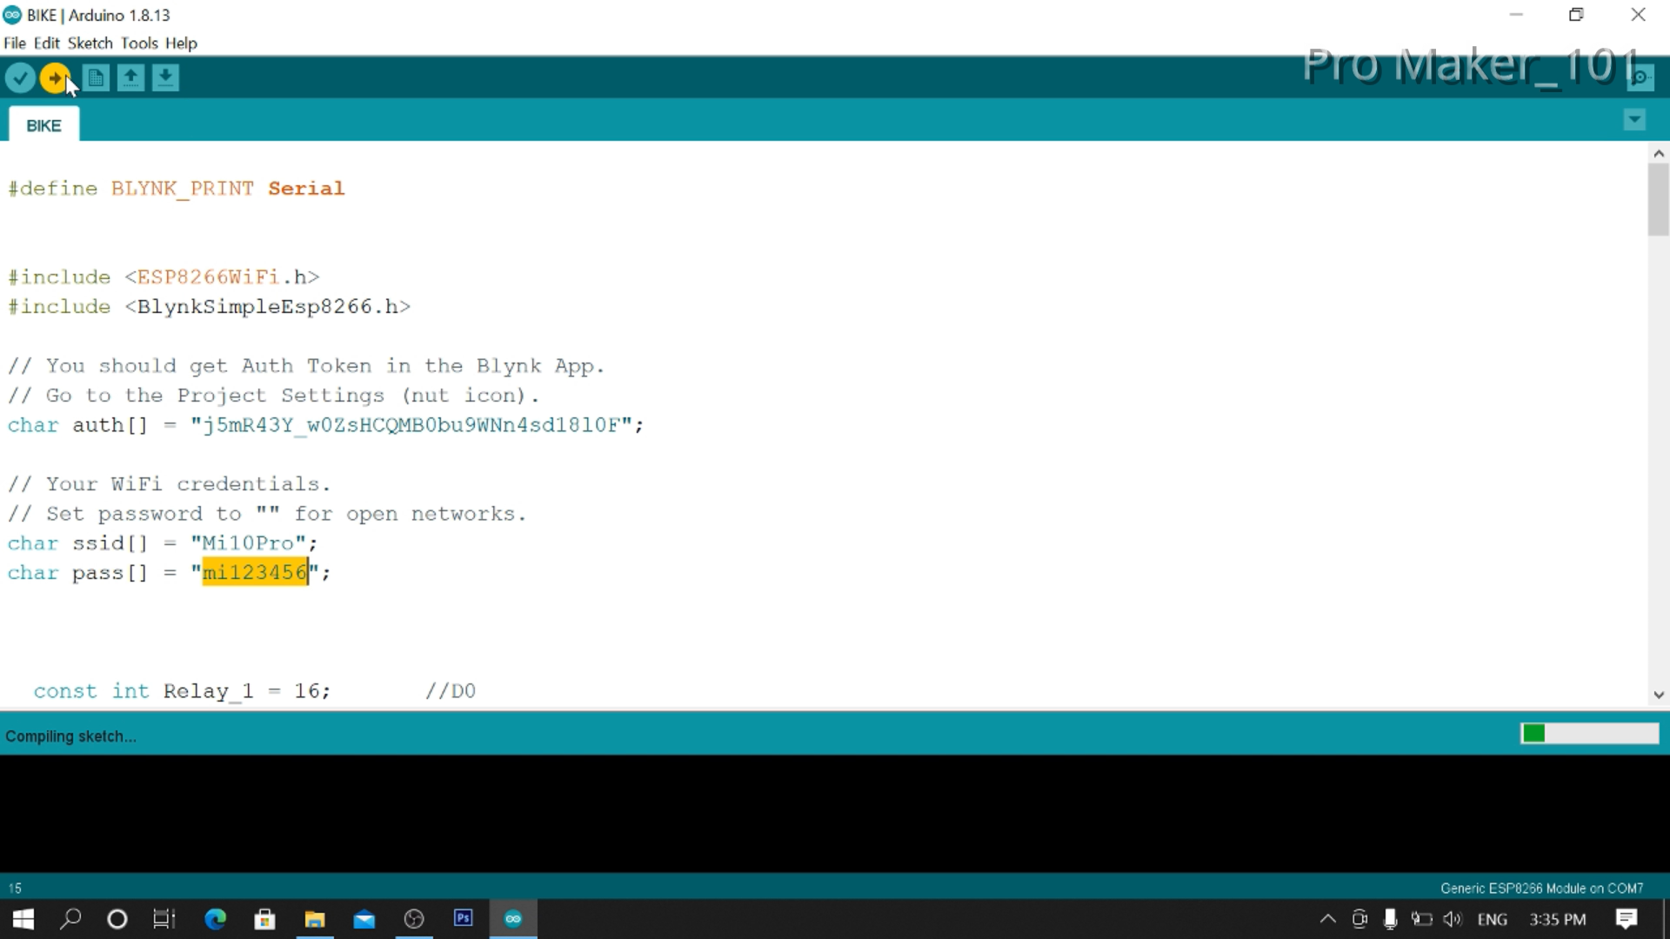Viewport: 1670px width, 939px height.
Task: Create a new sketch using the New icon
Action: 95,77
